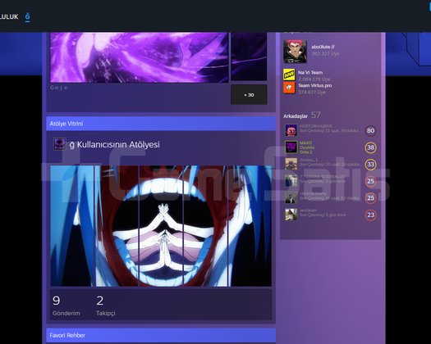Select the ğ profile tab in header
Screen dimensions: 431x344
coord(27,17)
